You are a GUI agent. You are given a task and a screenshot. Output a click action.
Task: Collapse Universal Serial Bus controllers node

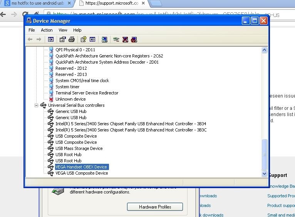[x=36, y=105]
